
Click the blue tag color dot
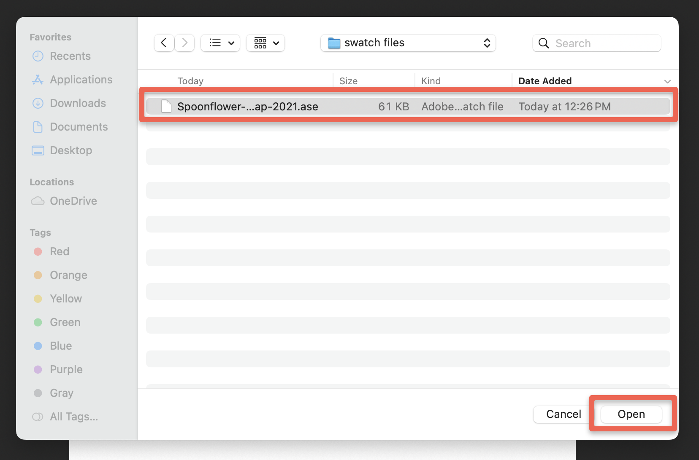[38, 346]
